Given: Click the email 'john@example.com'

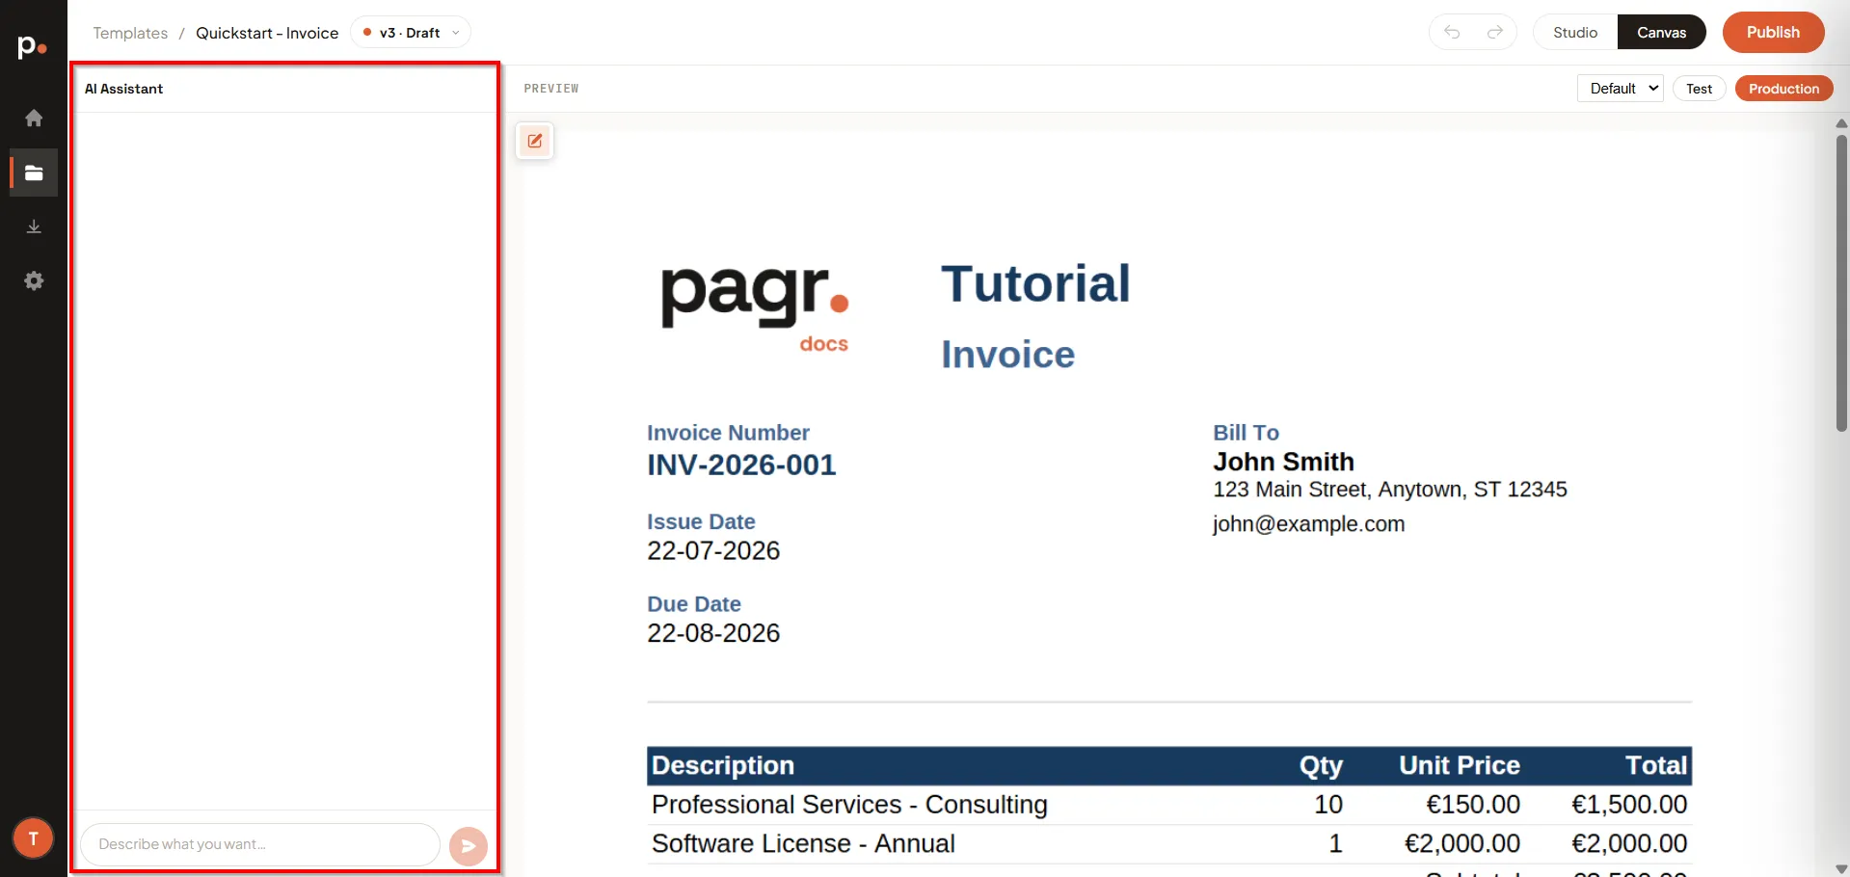Looking at the screenshot, I should point(1308,524).
